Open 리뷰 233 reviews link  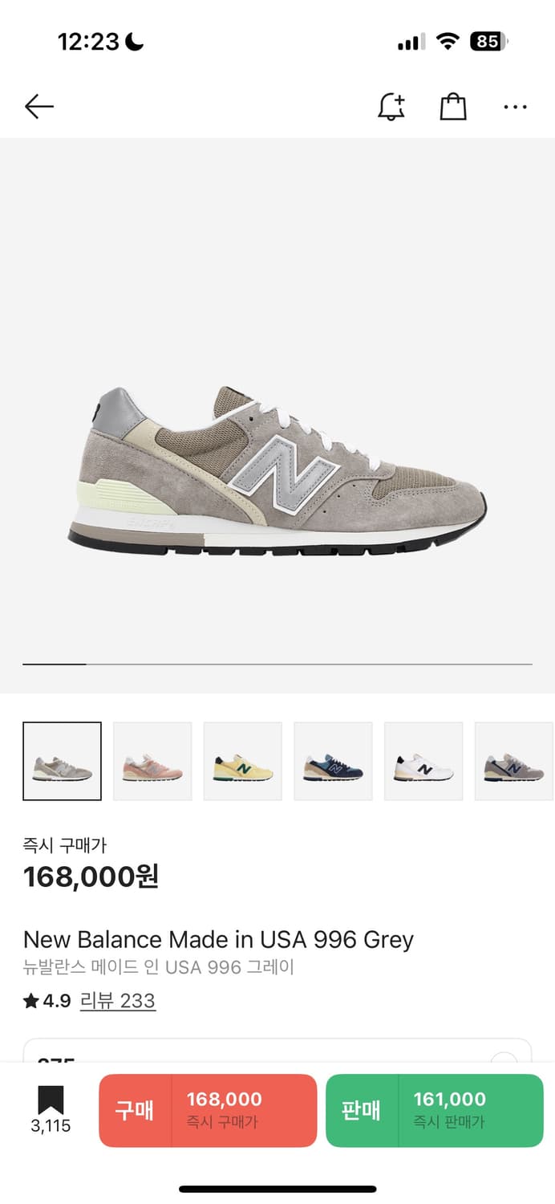(x=118, y=1001)
